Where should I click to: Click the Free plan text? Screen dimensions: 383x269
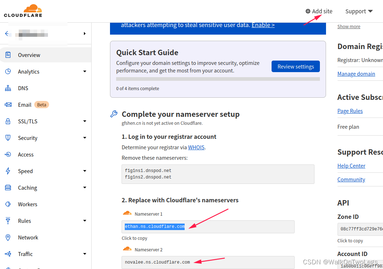[348, 127]
